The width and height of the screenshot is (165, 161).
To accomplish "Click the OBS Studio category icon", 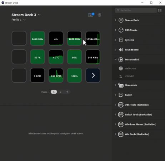I will pyautogui.click(x=121, y=30).
